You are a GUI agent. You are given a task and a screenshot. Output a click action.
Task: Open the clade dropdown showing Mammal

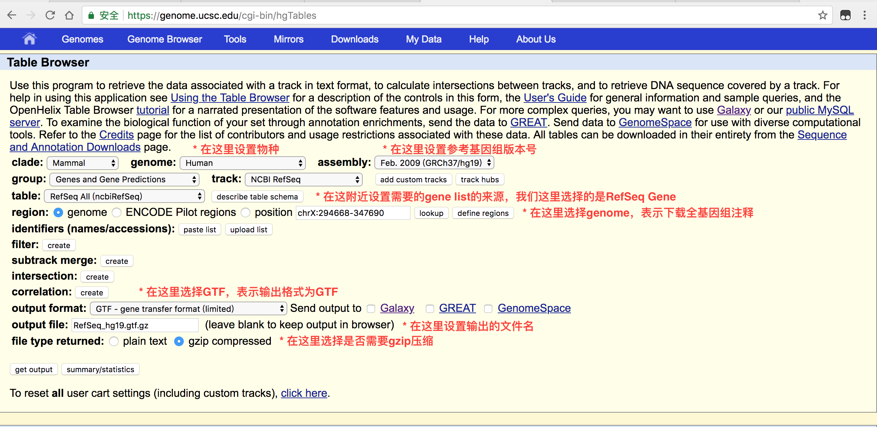pyautogui.click(x=82, y=163)
